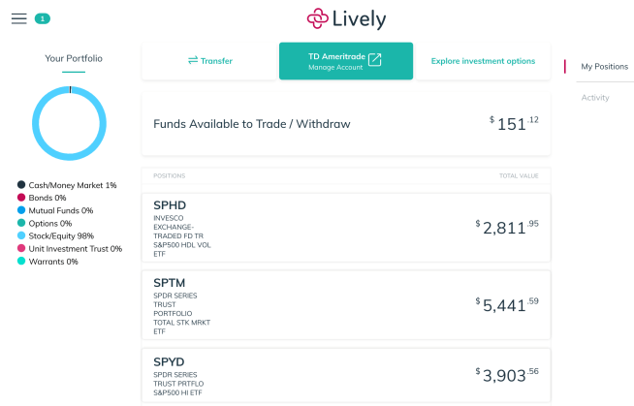Click the Funds Available to Trade card

[346, 124]
